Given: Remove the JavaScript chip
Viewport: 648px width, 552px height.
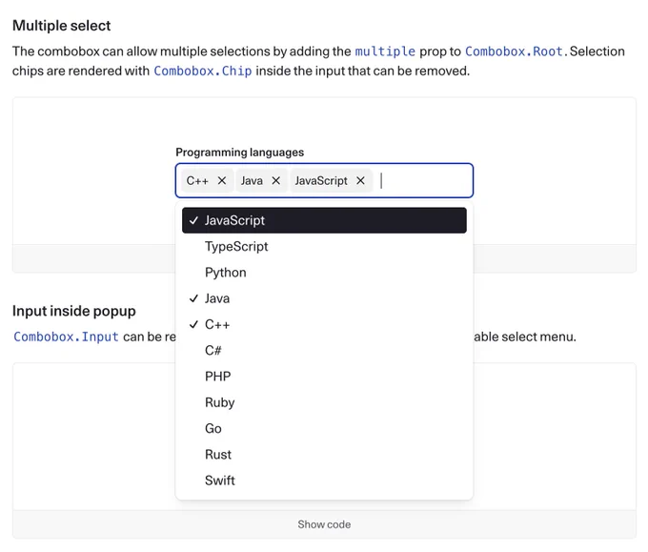Looking at the screenshot, I should (x=360, y=181).
